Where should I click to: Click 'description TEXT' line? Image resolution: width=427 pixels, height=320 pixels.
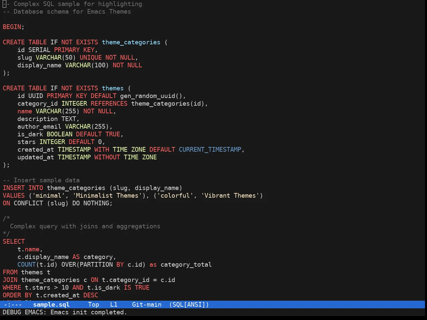coord(48,119)
